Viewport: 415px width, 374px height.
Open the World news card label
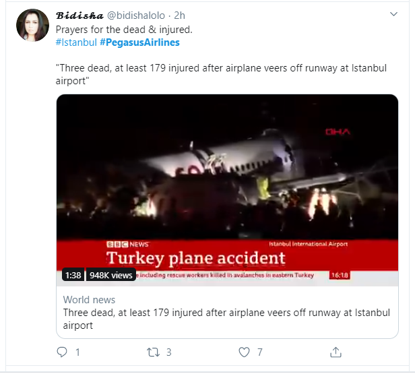click(x=89, y=300)
